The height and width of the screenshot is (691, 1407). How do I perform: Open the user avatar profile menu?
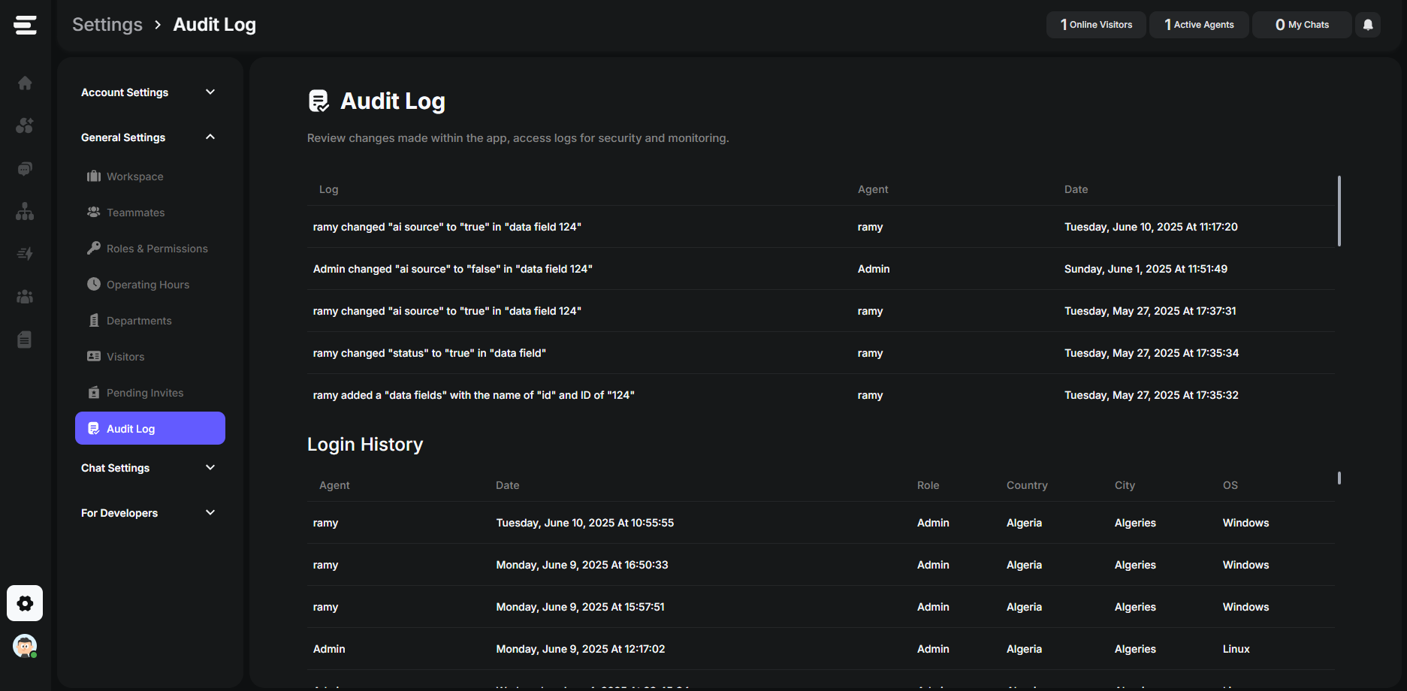(x=25, y=646)
